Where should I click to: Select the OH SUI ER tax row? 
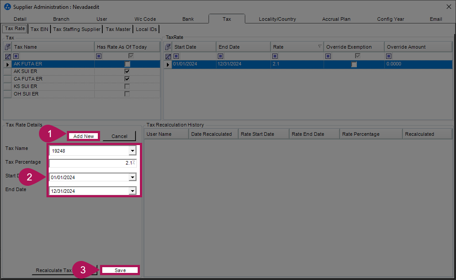(x=82, y=94)
